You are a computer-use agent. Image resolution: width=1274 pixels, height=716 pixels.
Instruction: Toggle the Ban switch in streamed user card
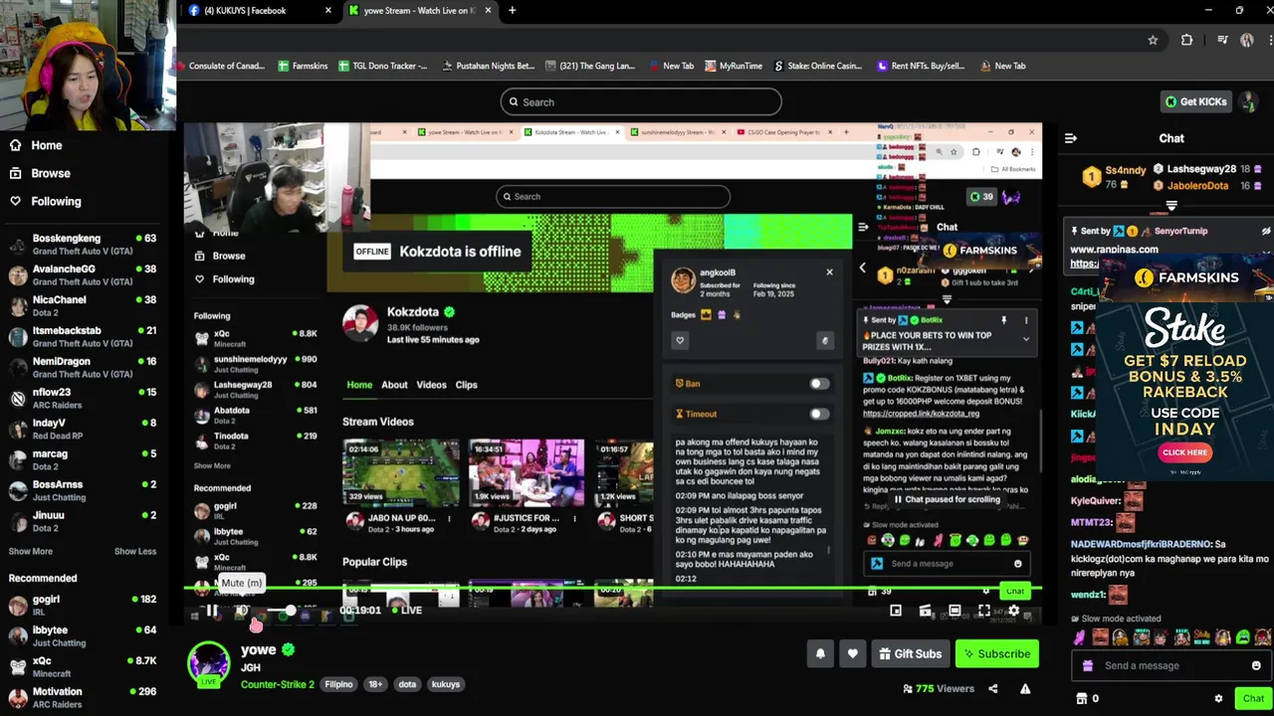(x=819, y=384)
